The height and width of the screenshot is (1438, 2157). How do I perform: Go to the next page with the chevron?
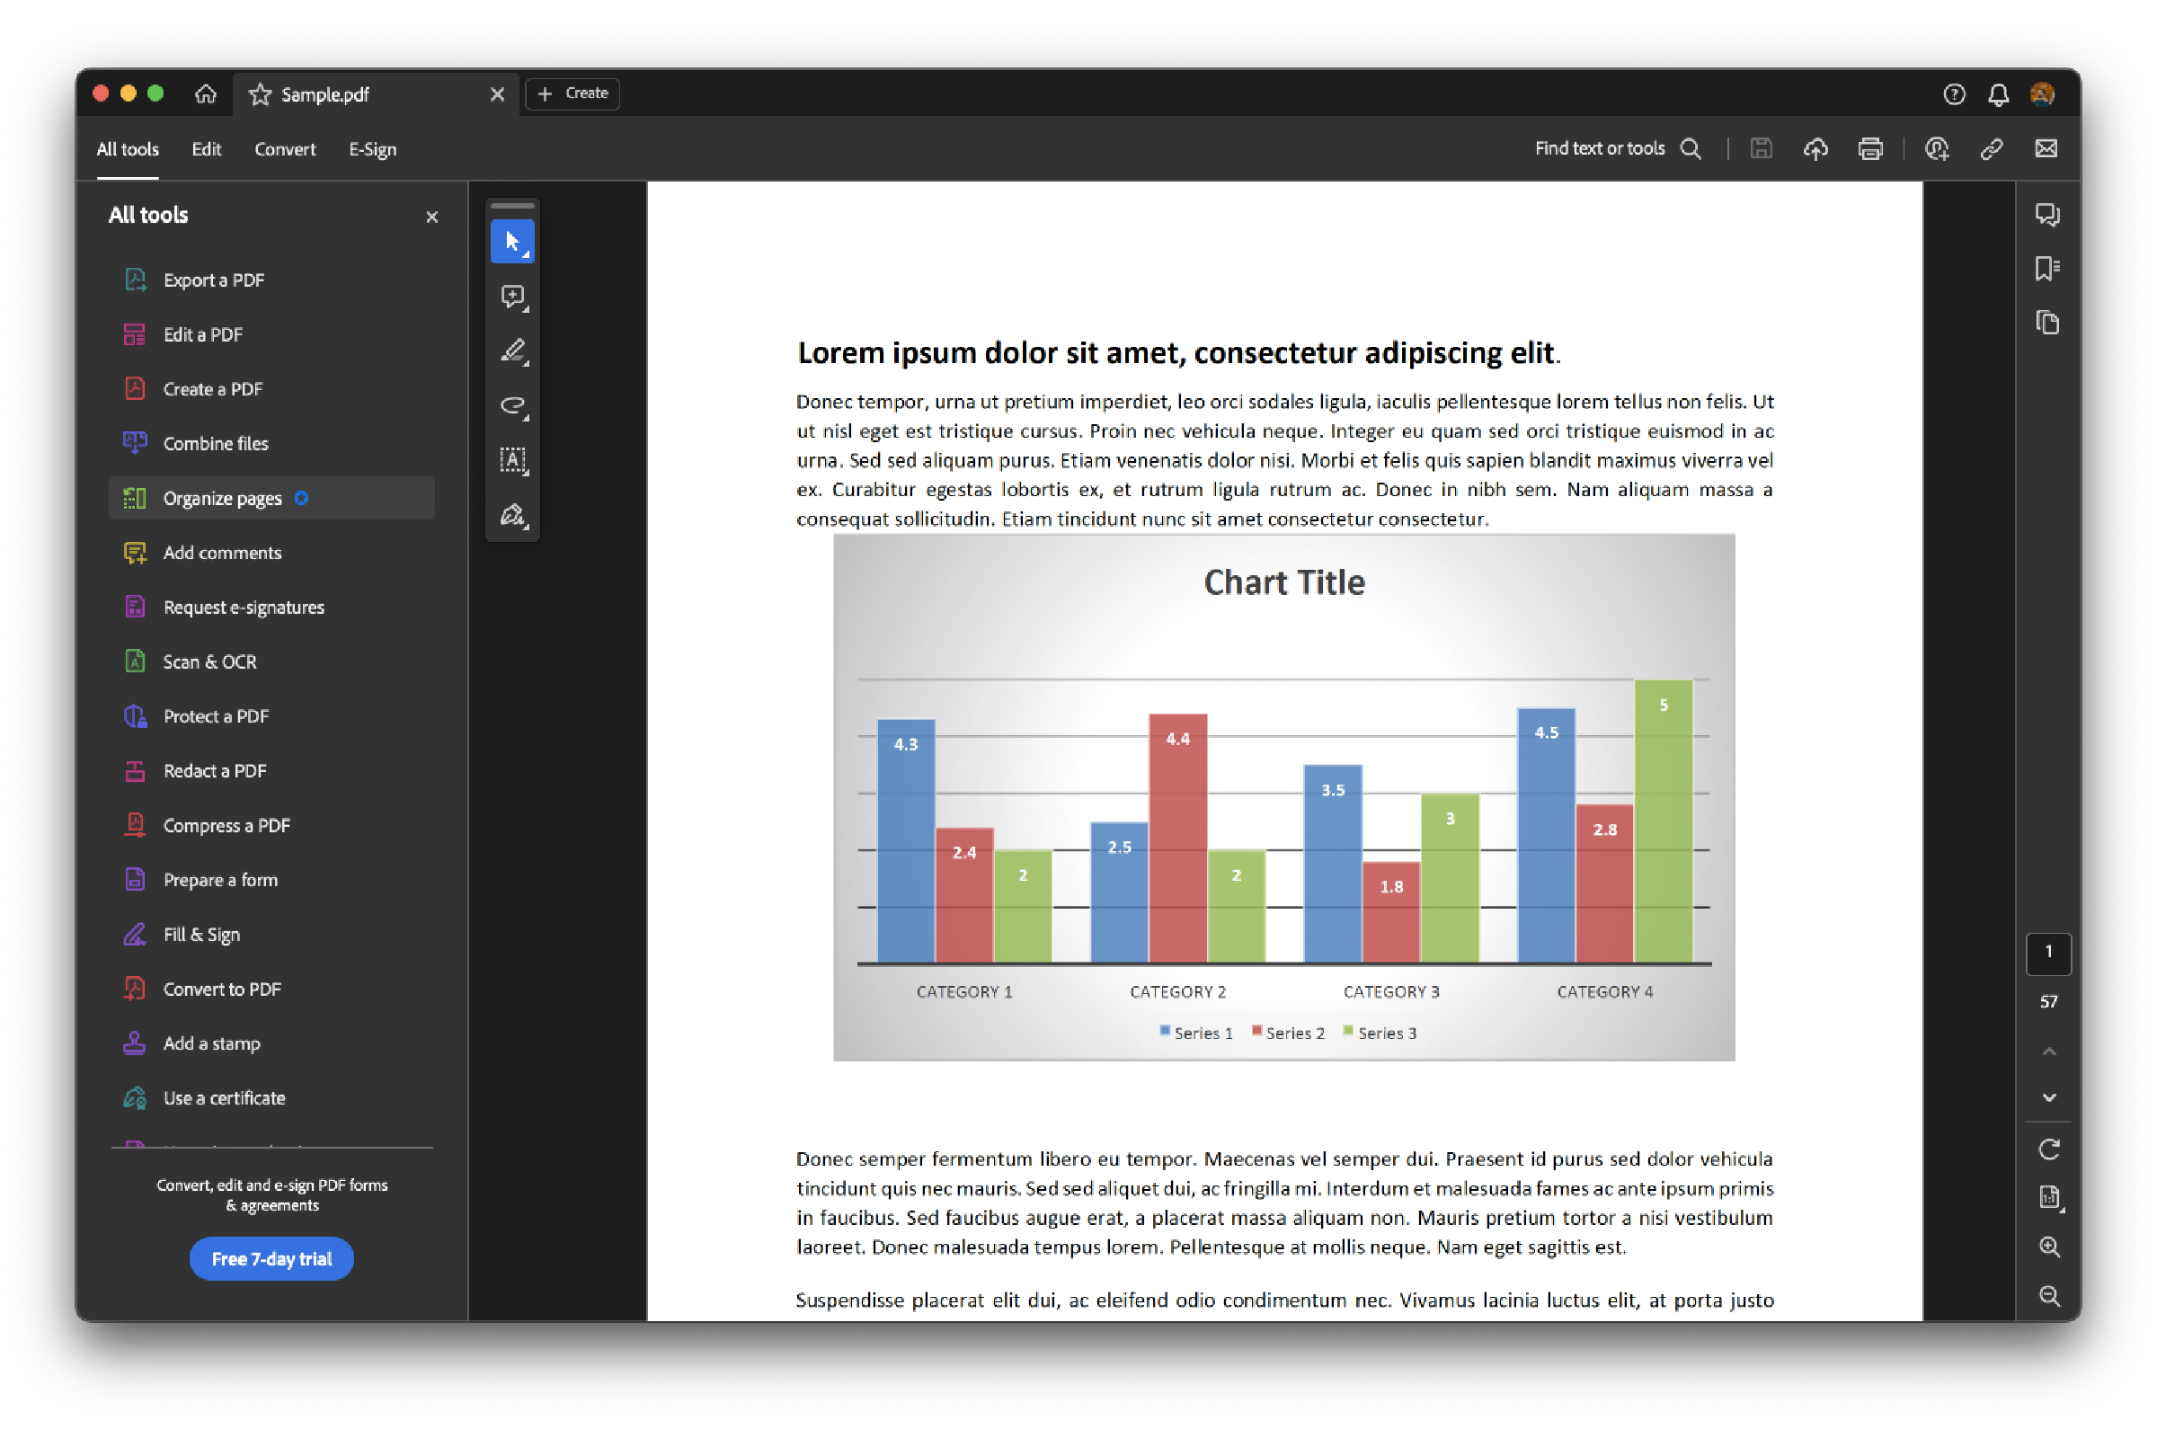pyautogui.click(x=2048, y=1097)
